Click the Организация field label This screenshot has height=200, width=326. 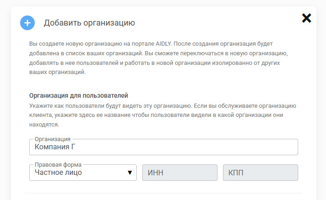tap(52, 139)
